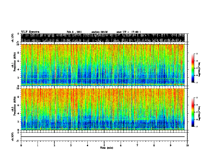
Task: Click the '-7' tick on ch.2 colorbar
Action: pos(197,127)
